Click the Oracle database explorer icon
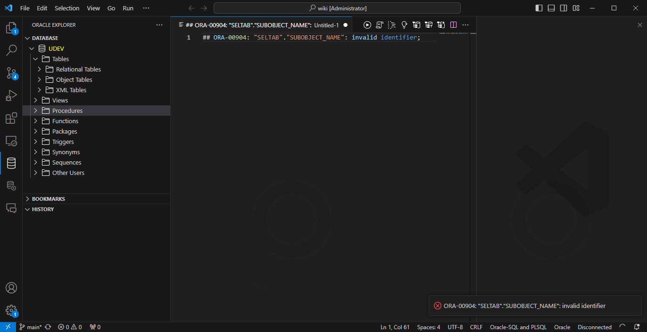This screenshot has height=332, width=647. click(x=11, y=163)
